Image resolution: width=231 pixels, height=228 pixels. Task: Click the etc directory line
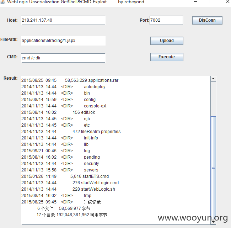pyautogui.click(x=55, y=125)
